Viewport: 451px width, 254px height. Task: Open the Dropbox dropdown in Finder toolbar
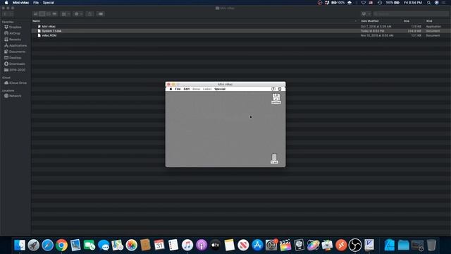(366, 14)
